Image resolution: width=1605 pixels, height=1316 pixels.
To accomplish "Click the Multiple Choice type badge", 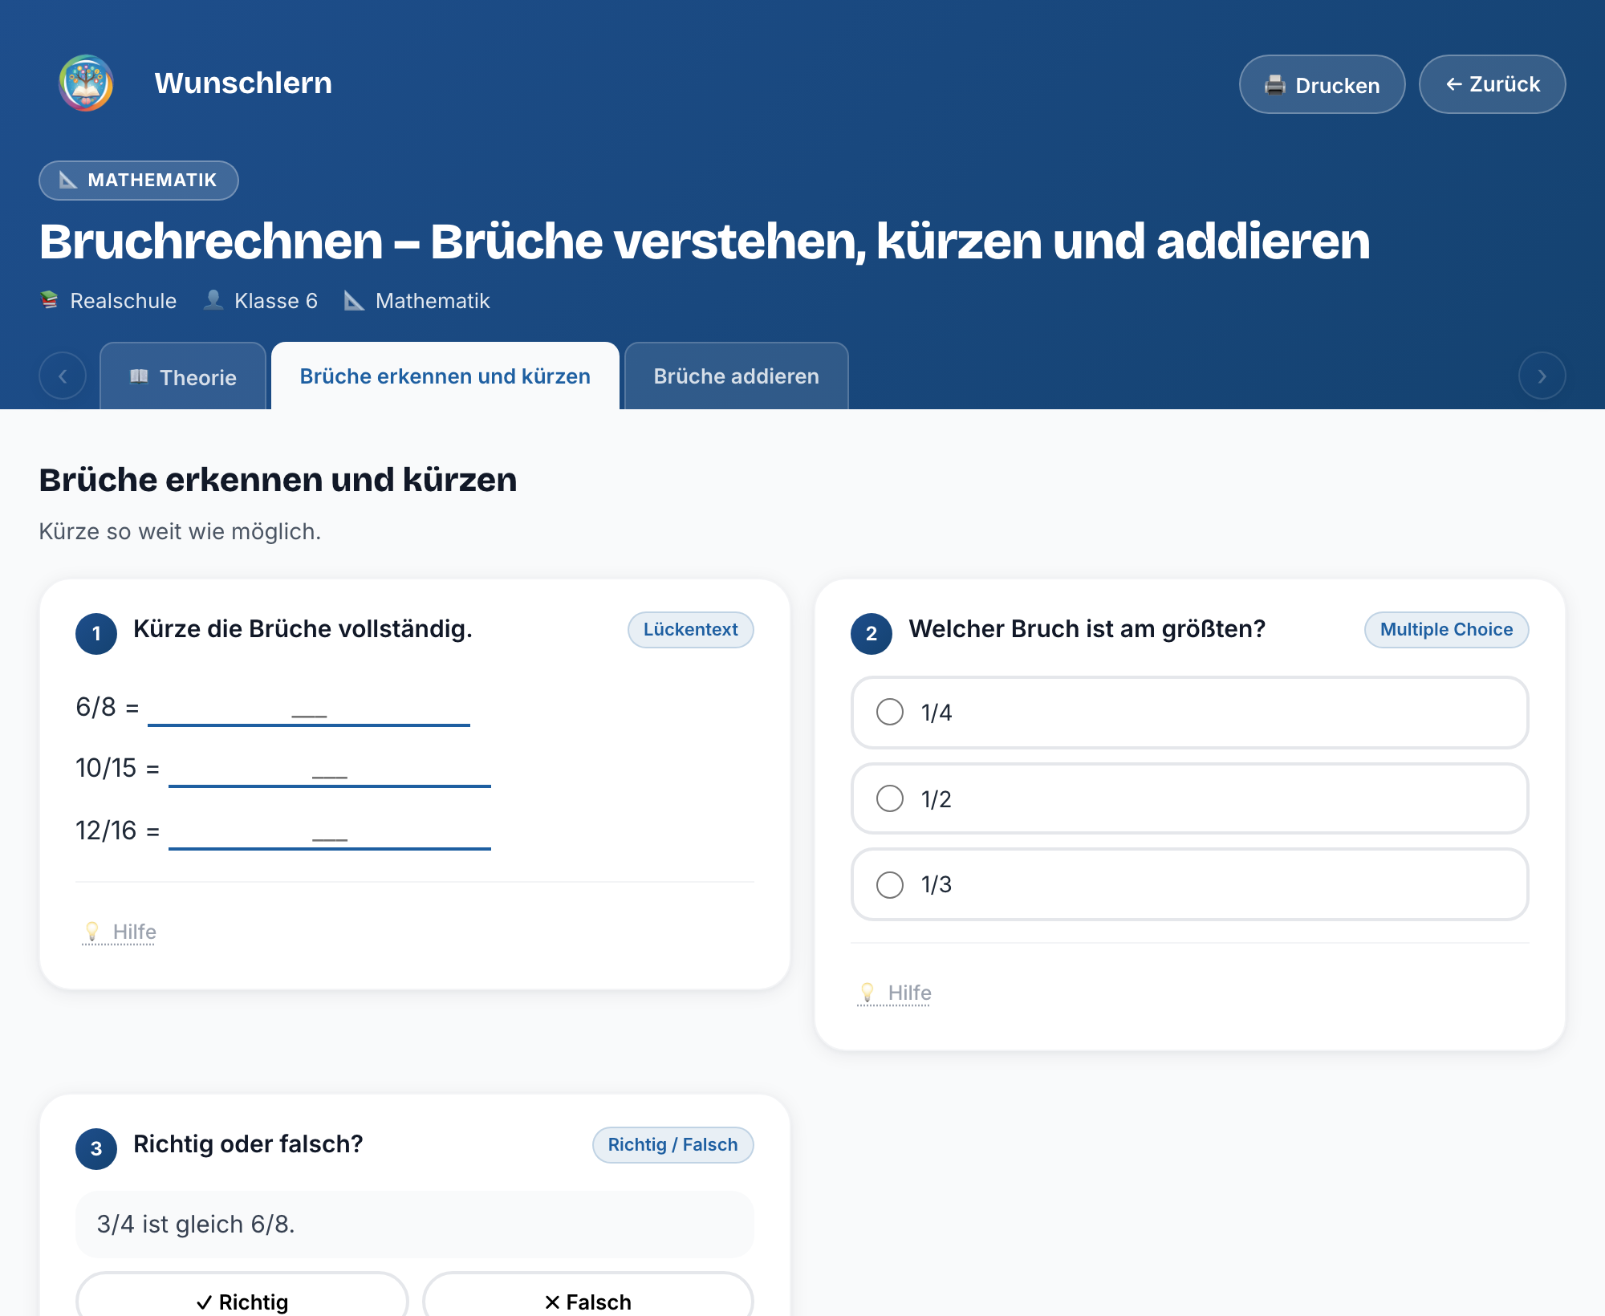I will [1446, 630].
